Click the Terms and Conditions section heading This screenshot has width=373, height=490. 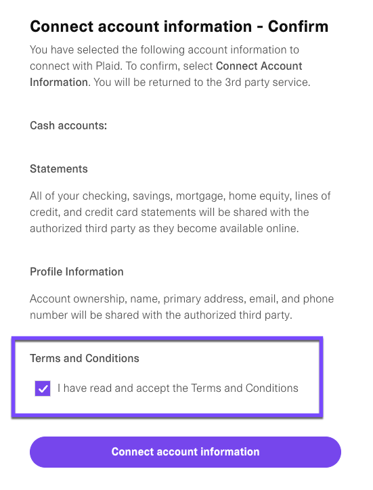tap(85, 358)
